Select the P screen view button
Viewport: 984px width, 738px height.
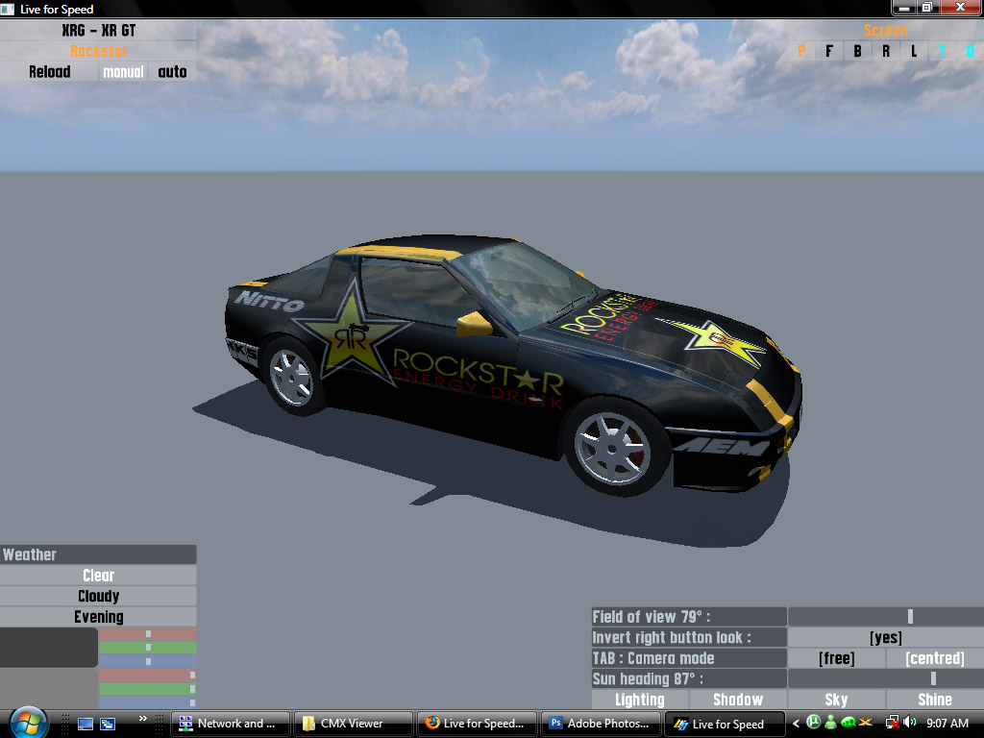801,51
